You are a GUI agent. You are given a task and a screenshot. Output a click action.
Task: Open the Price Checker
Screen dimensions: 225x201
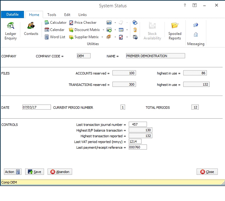pyautogui.click(x=83, y=23)
